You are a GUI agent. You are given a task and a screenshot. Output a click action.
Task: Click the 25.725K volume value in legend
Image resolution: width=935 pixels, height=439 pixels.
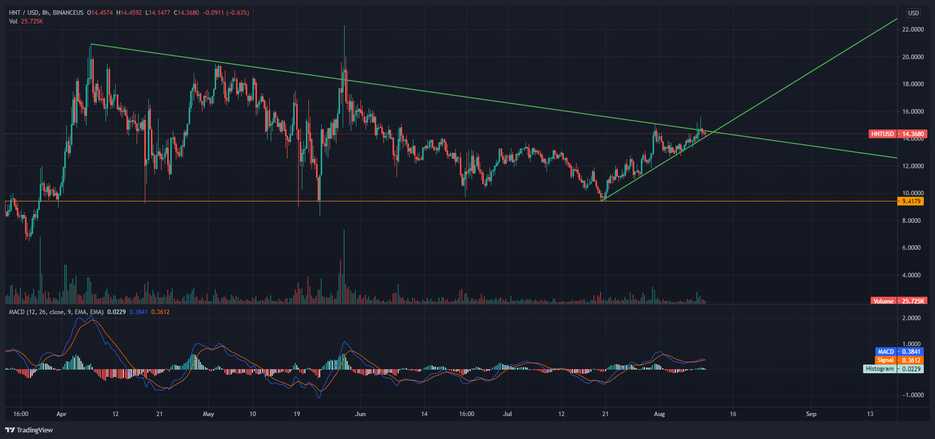[x=32, y=21]
